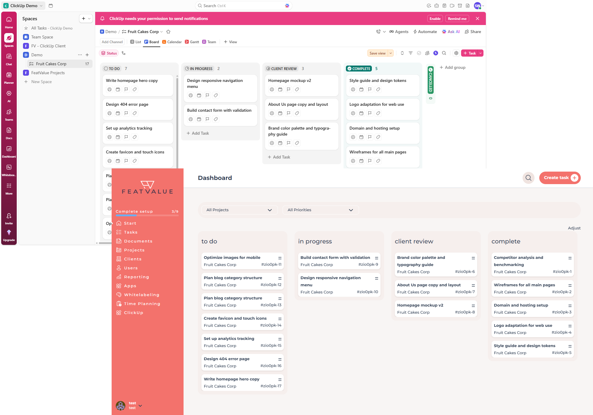The image size is (593, 415).
Task: Open the AI section in ClickUp sidebar
Action: (x=9, y=96)
